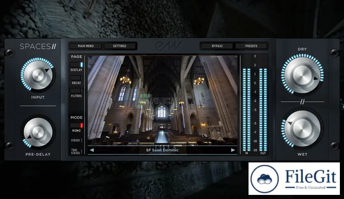The width and height of the screenshot is (344, 199).
Task: Click the cathedral preview image
Action: (x=163, y=100)
